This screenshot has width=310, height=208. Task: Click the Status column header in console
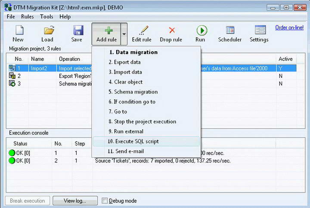coord(20,143)
